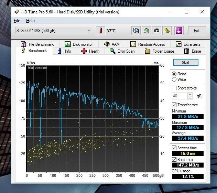Copy info to clipboard icon
The image size is (217, 193).
(x=136, y=31)
